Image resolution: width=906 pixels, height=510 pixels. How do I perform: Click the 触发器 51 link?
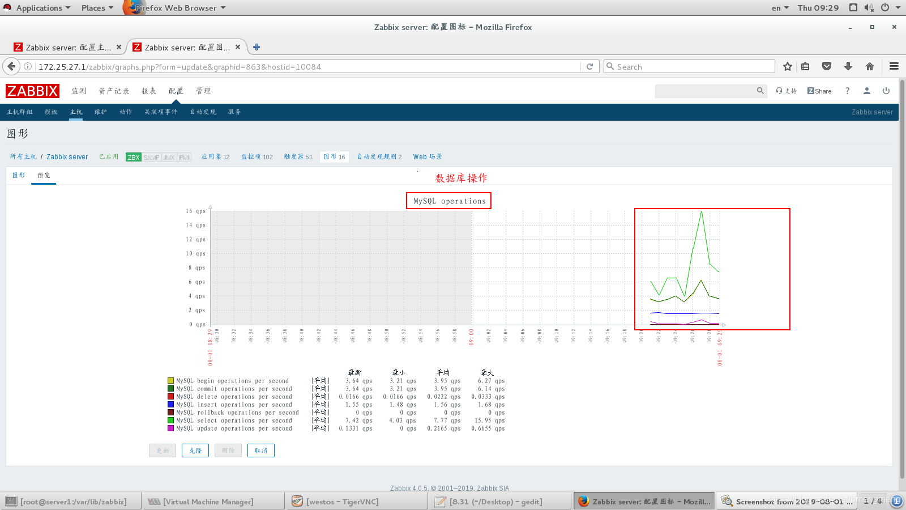click(x=298, y=156)
